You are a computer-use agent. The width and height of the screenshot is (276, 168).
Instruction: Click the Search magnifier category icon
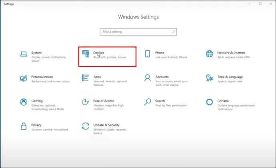[x=148, y=102]
